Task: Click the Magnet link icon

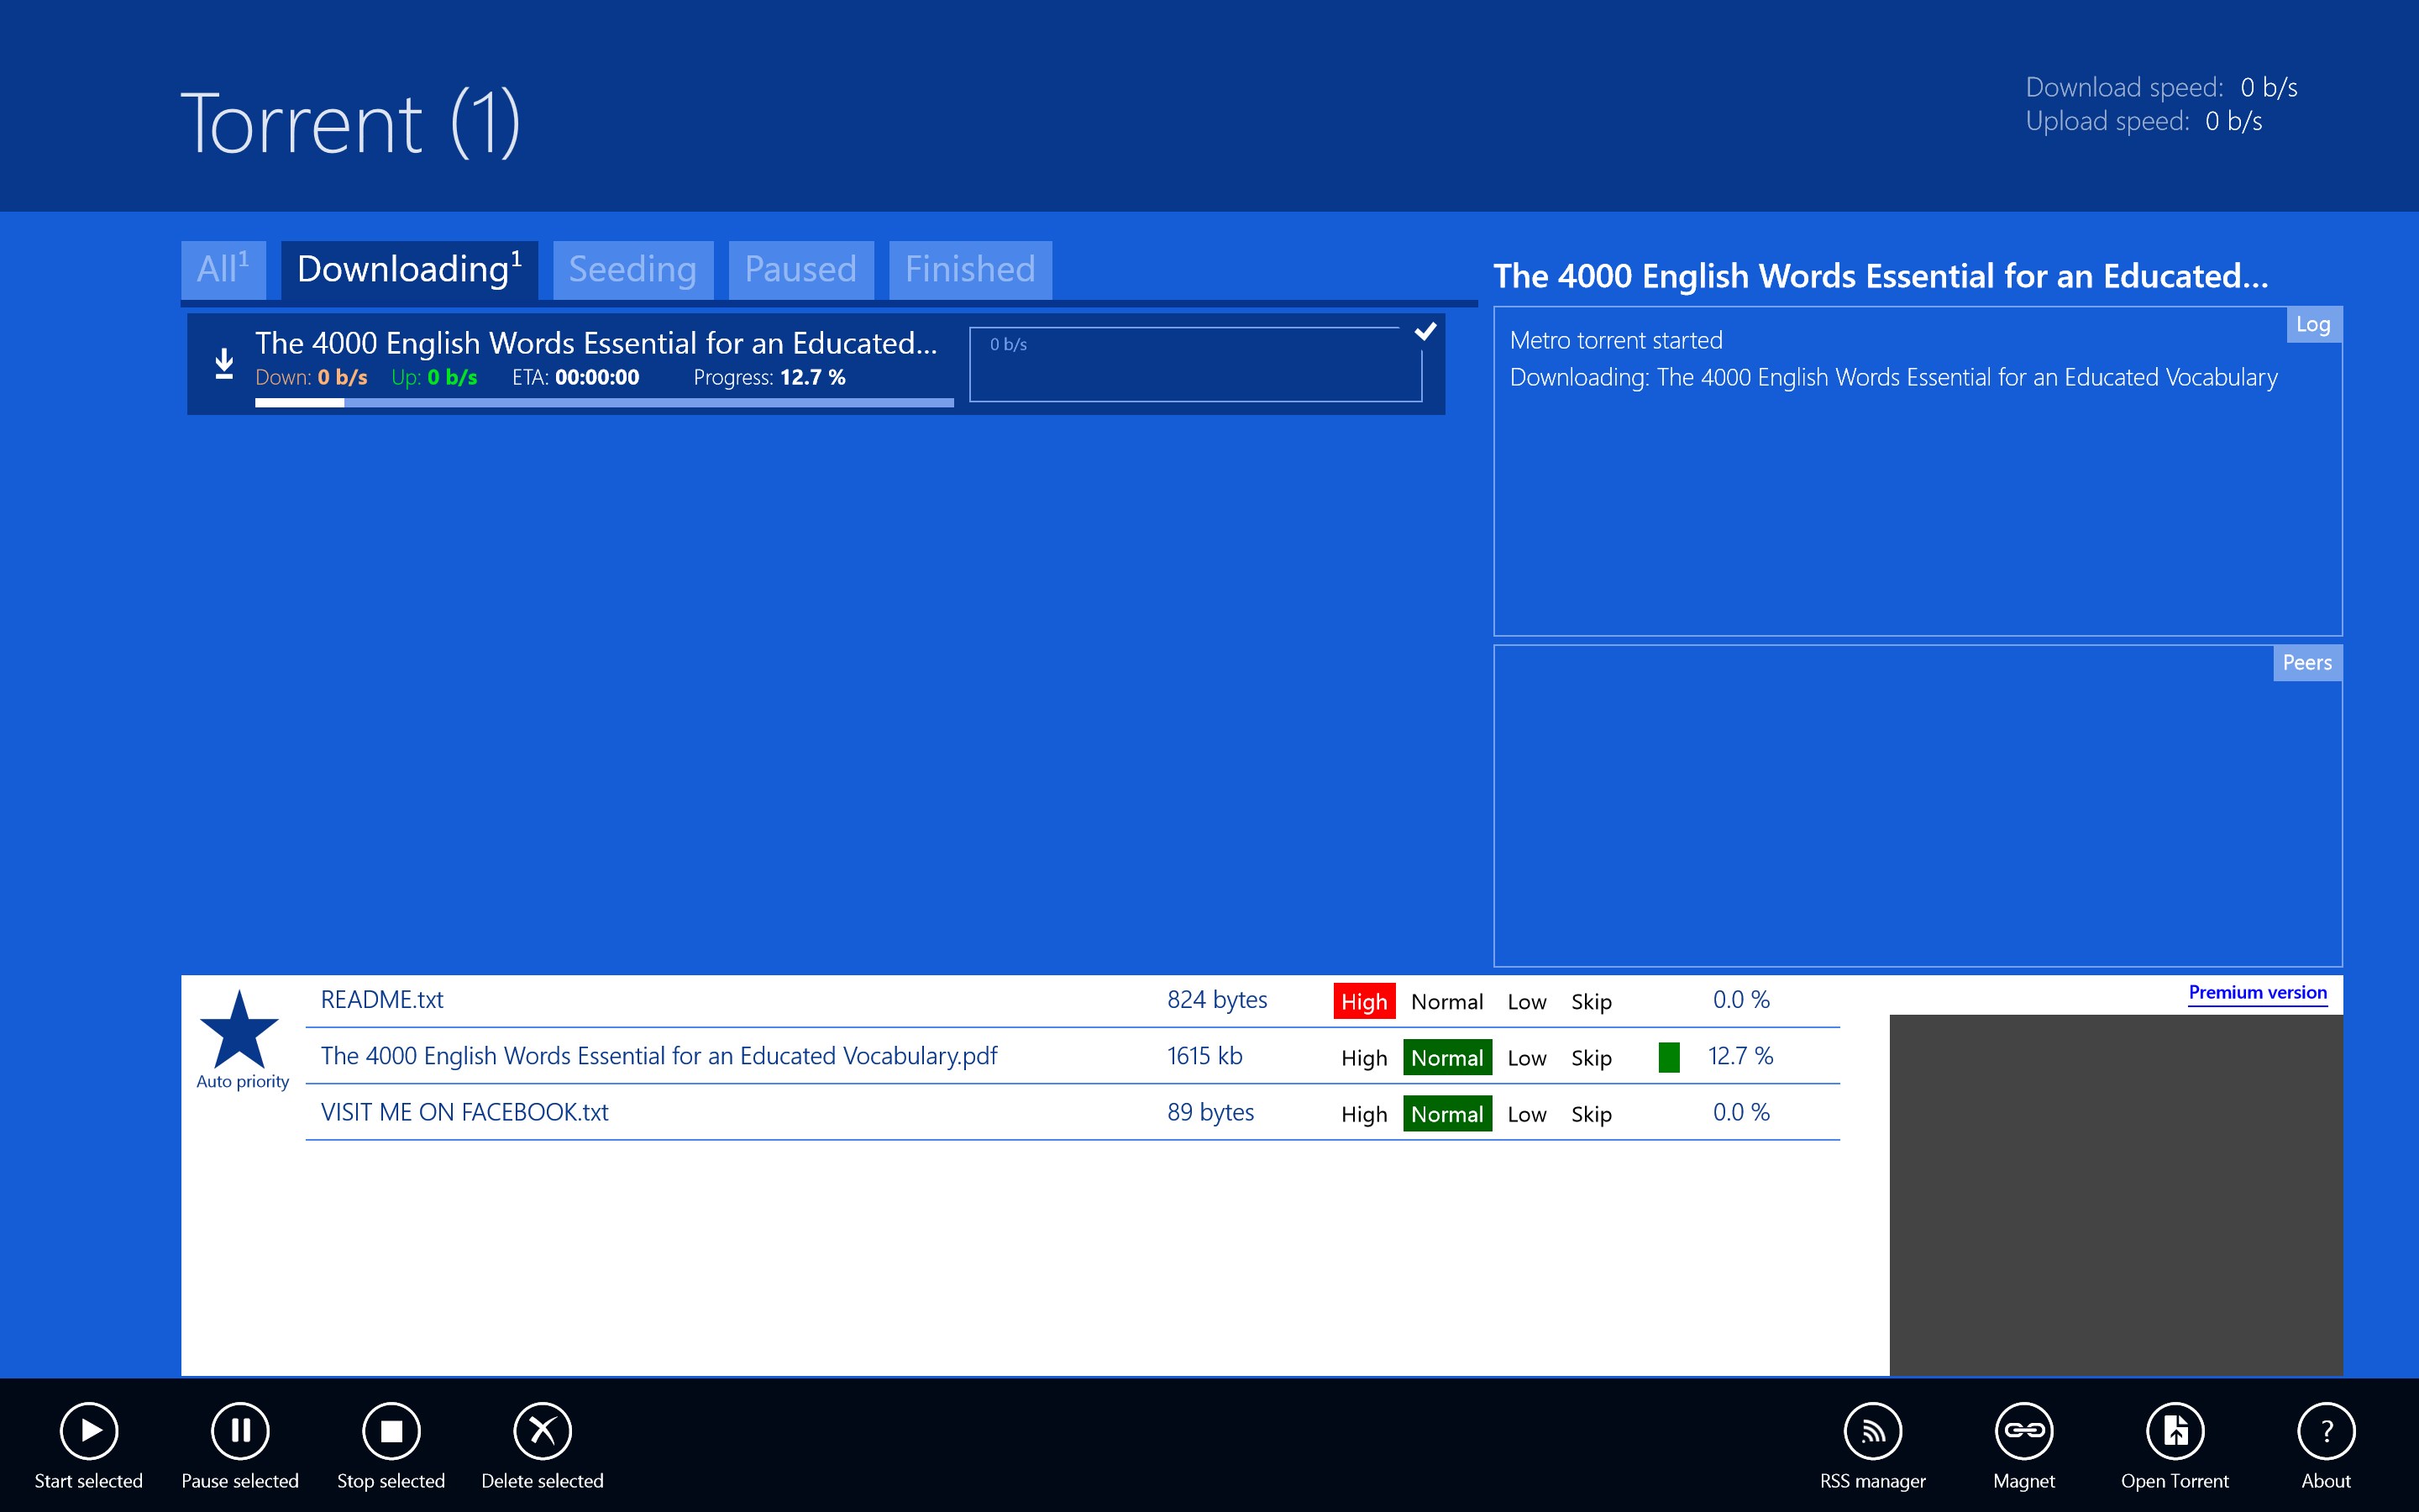Action: [2023, 1431]
